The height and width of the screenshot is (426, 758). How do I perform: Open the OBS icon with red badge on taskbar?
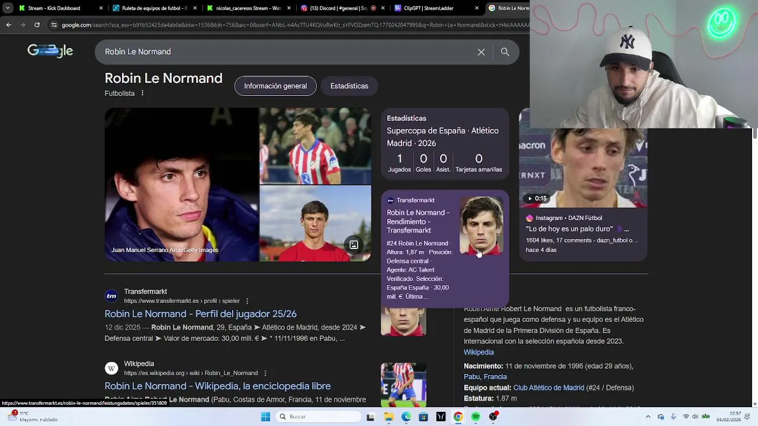(493, 417)
